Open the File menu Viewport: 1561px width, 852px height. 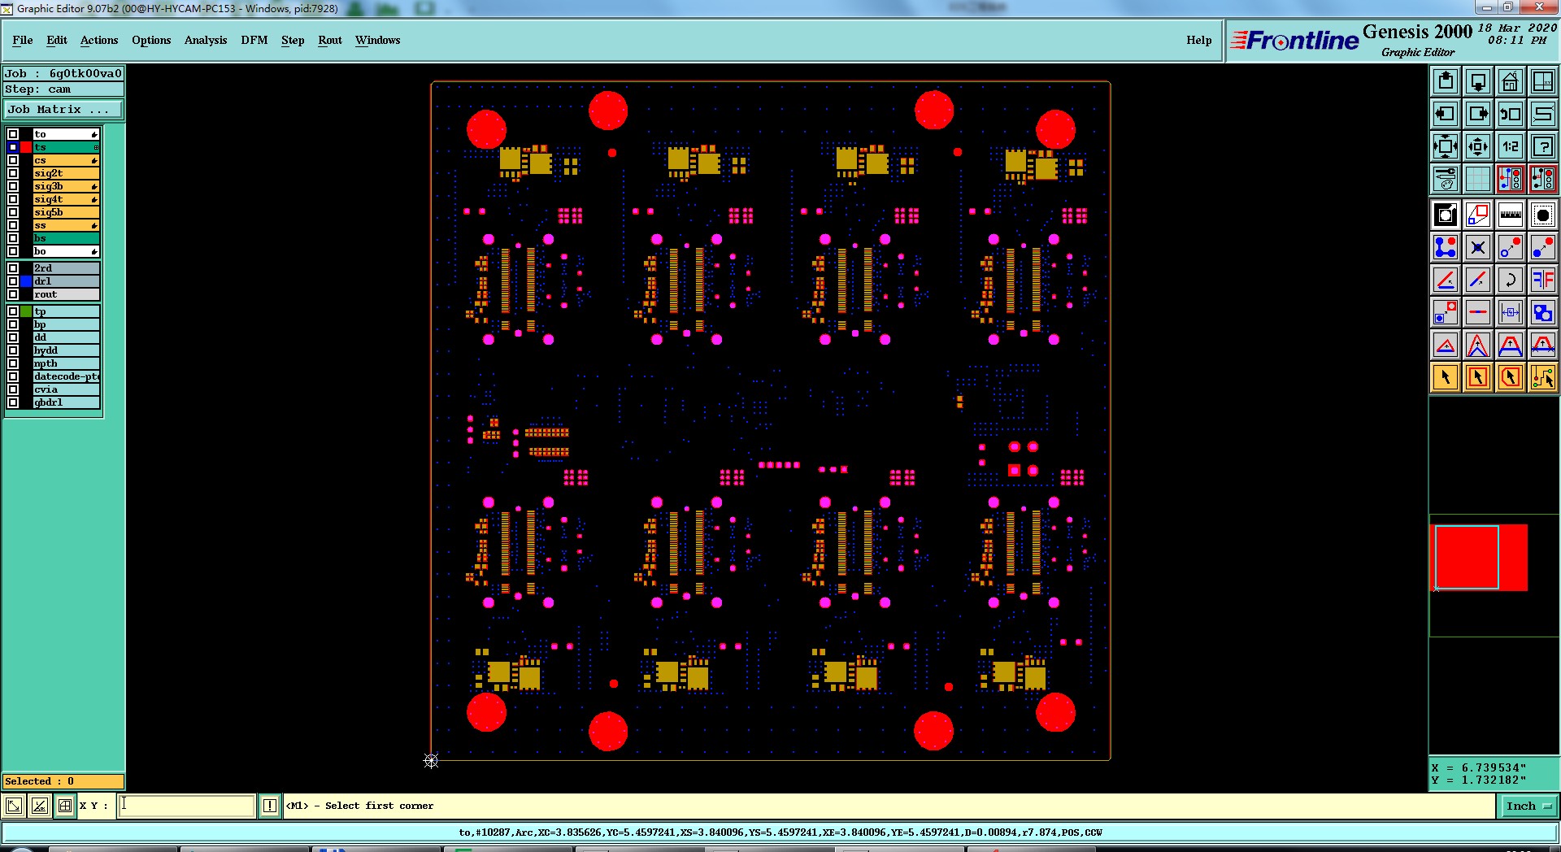[23, 40]
